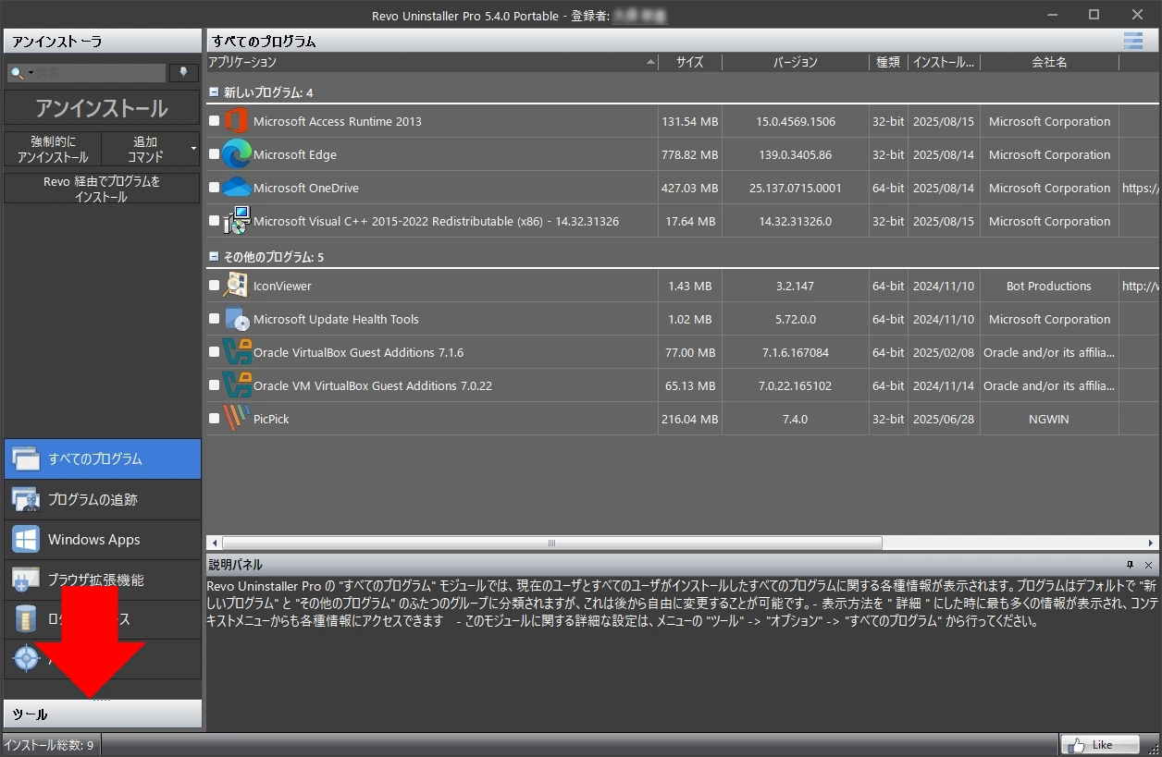
Task: Check the VirtualBox Guest Additions 7.0.22 checkbox
Action: coord(215,385)
